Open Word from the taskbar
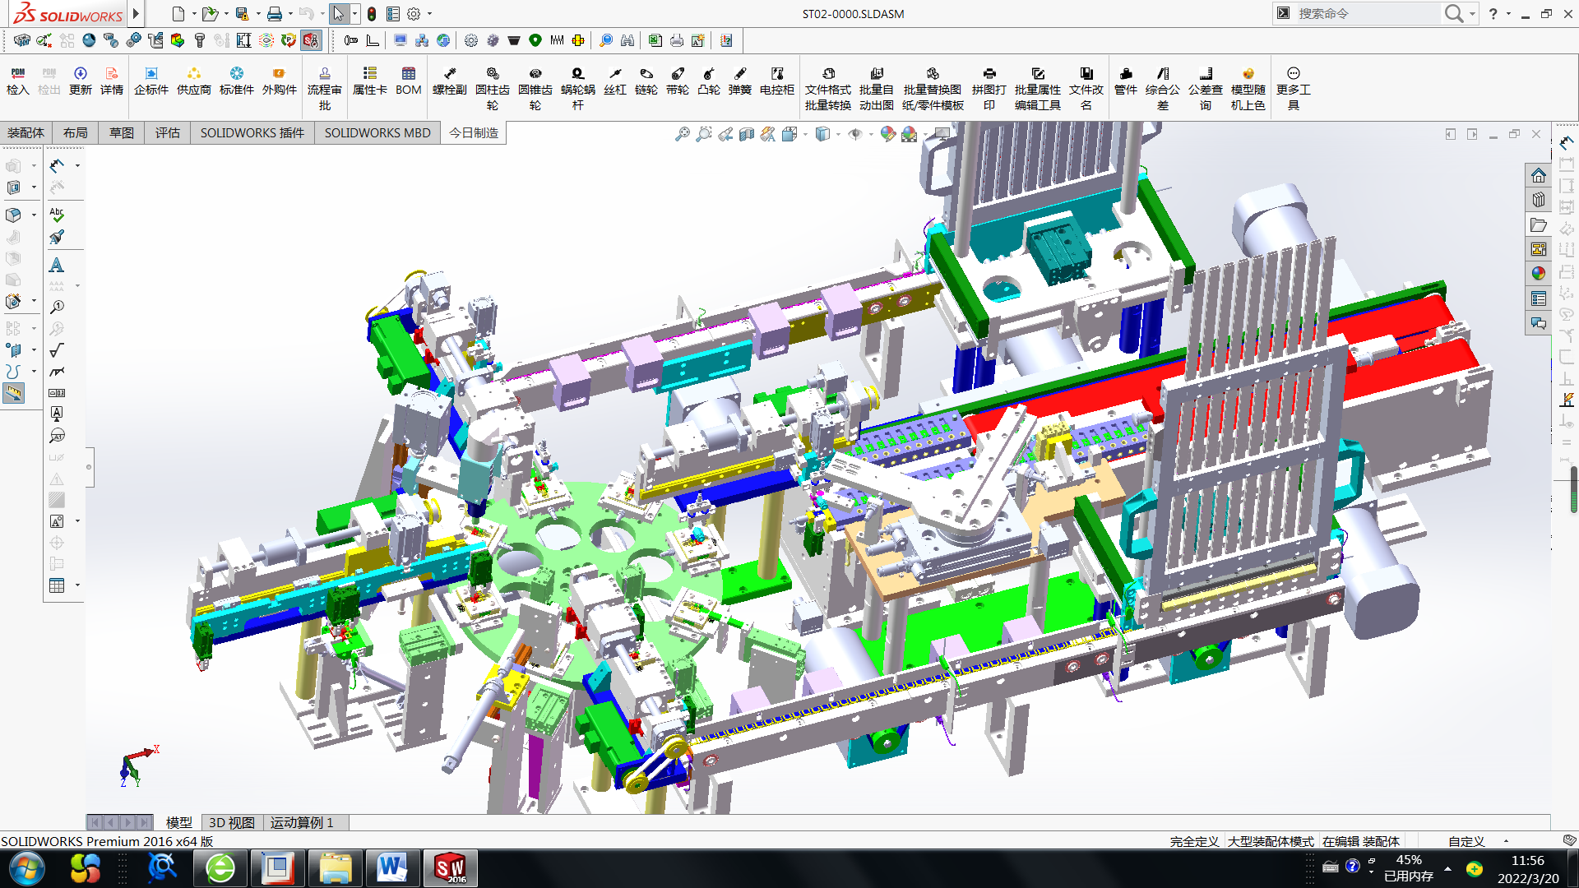The height and width of the screenshot is (888, 1579). pos(391,868)
